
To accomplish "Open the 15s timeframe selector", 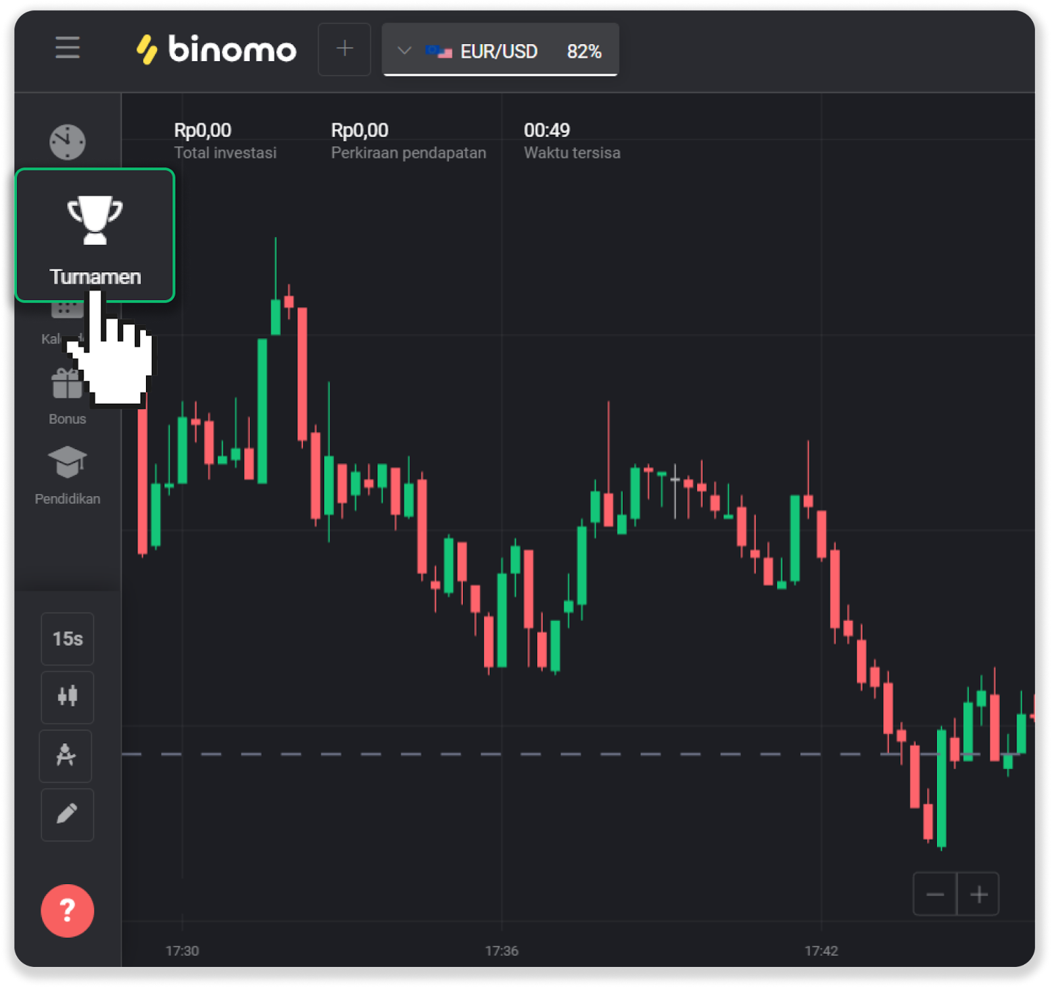I will (x=67, y=639).
